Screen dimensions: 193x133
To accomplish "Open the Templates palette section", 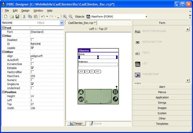I will (x=162, y=124).
